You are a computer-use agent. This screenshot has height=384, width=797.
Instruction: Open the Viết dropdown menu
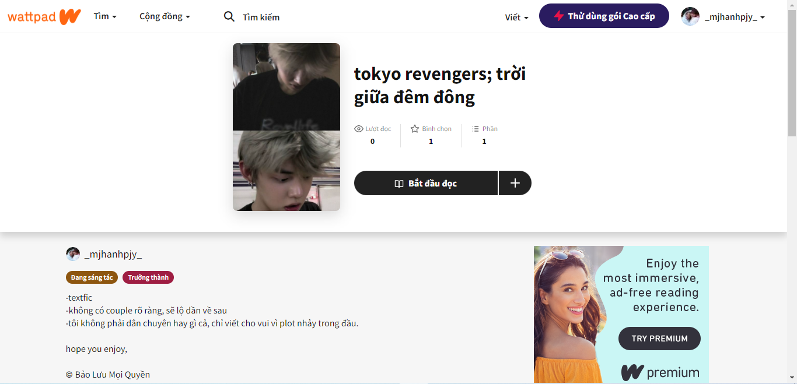tap(516, 17)
